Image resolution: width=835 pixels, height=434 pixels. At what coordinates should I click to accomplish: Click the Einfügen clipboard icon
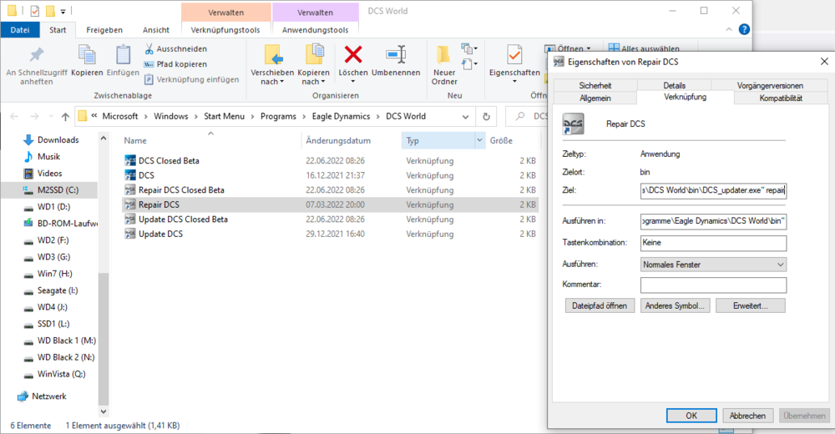[x=123, y=55]
